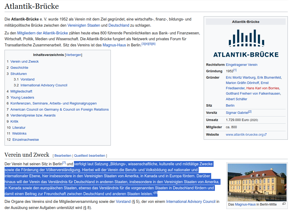Click Quelltext bearbeiten for Verein und Zweck
This screenshot has height=213, width=291.
click(90, 156)
